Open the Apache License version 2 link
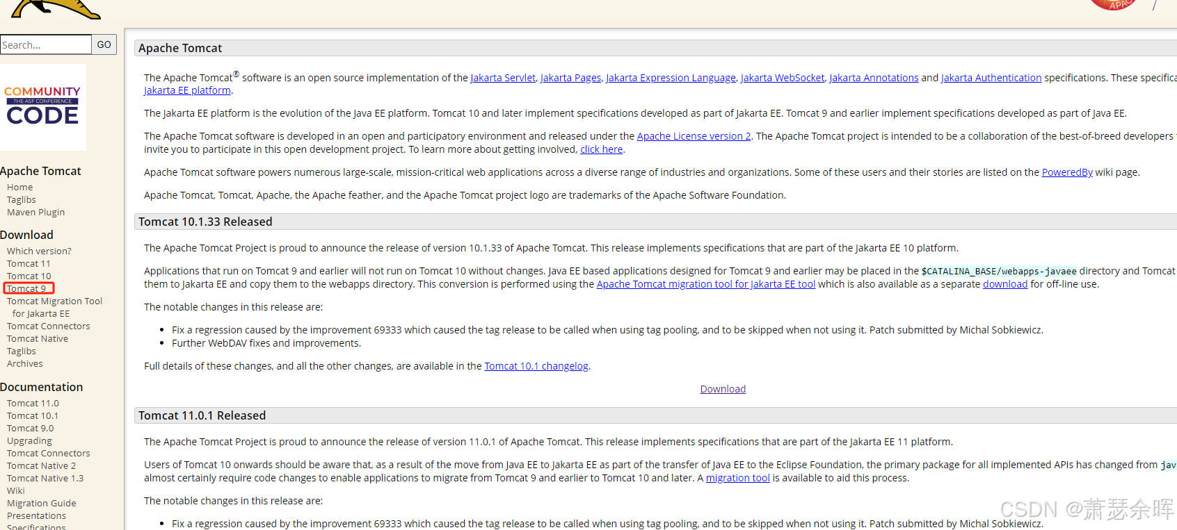 coord(694,136)
